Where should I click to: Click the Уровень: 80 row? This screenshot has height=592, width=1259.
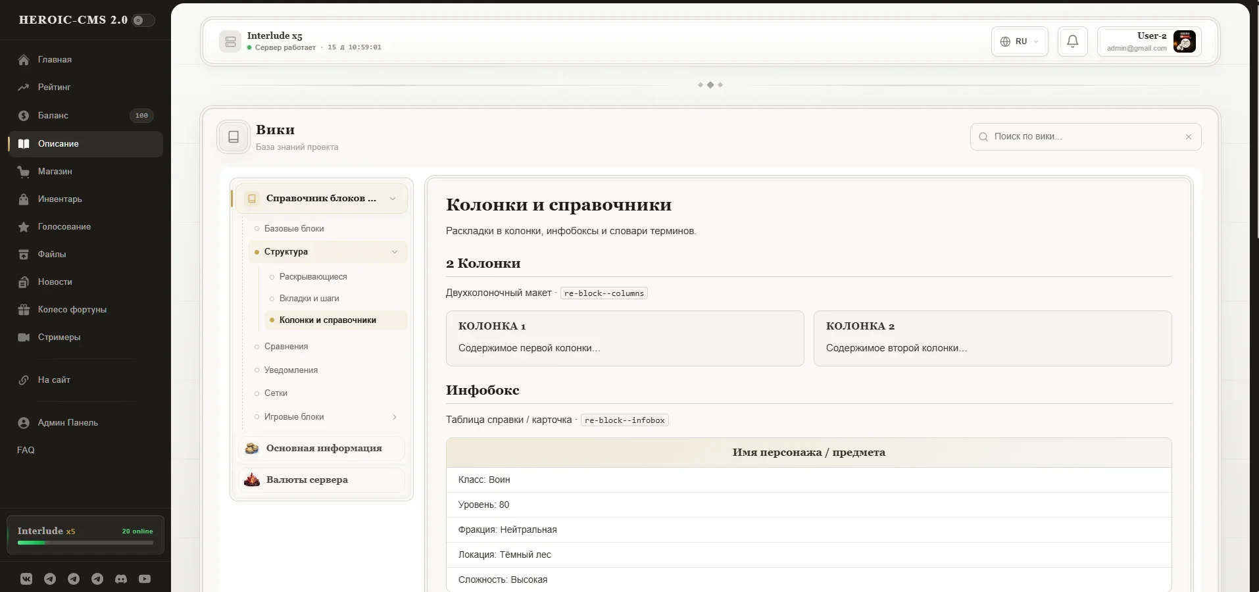pos(809,505)
